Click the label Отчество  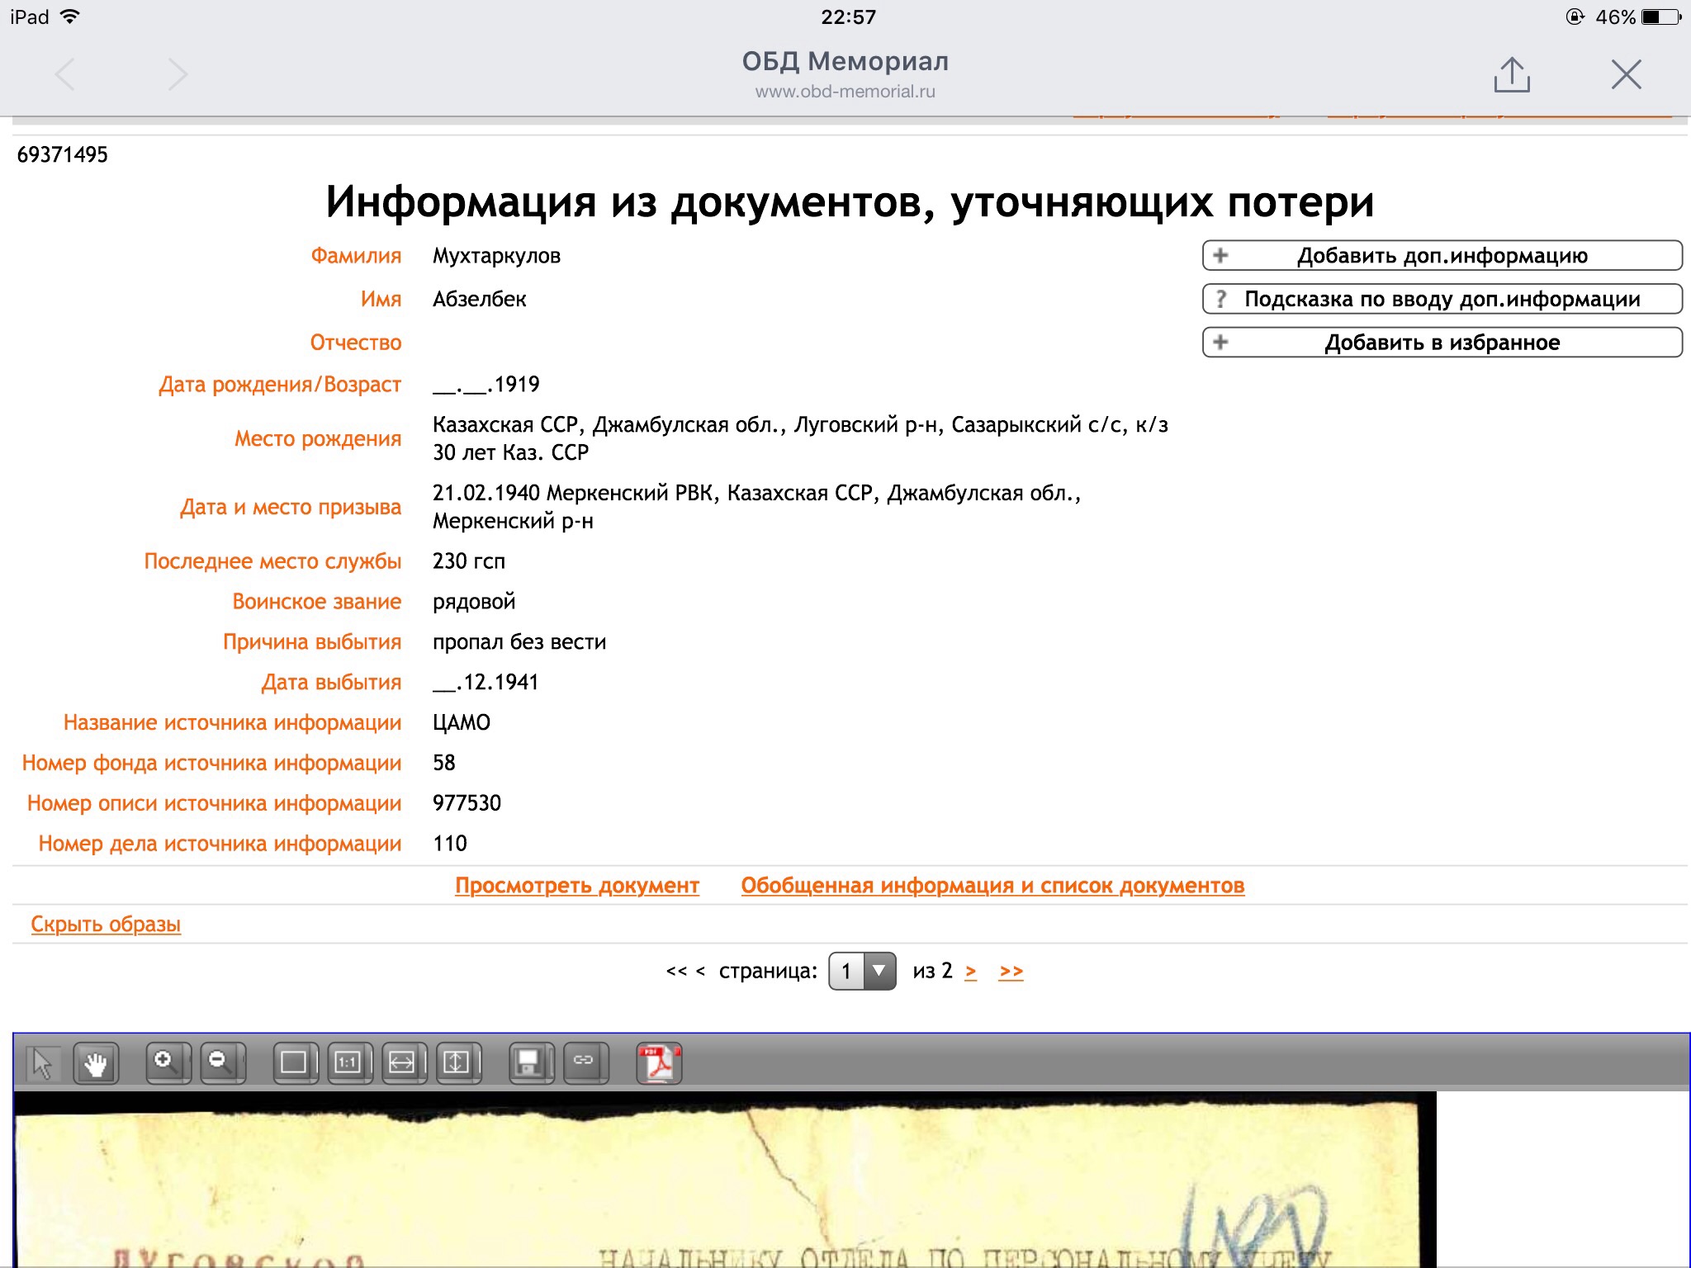pyautogui.click(x=356, y=343)
